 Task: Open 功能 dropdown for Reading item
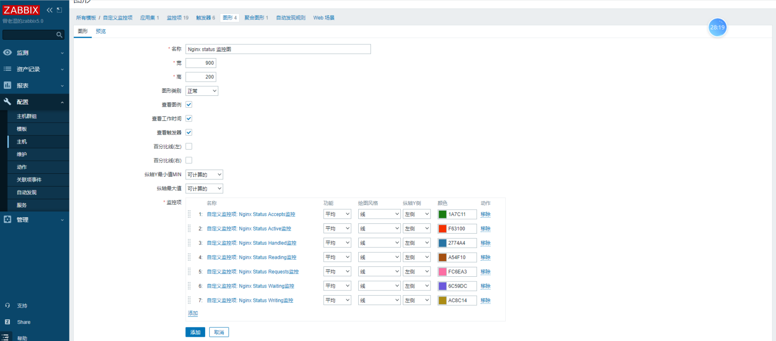click(x=337, y=257)
